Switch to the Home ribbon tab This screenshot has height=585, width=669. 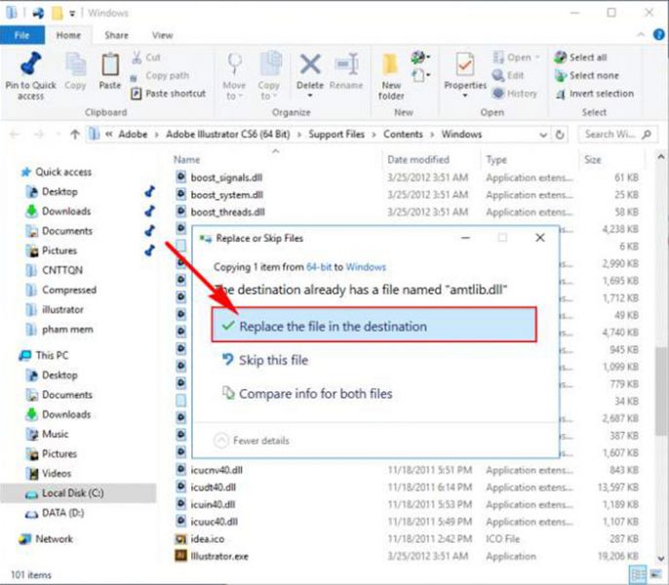pyautogui.click(x=68, y=35)
